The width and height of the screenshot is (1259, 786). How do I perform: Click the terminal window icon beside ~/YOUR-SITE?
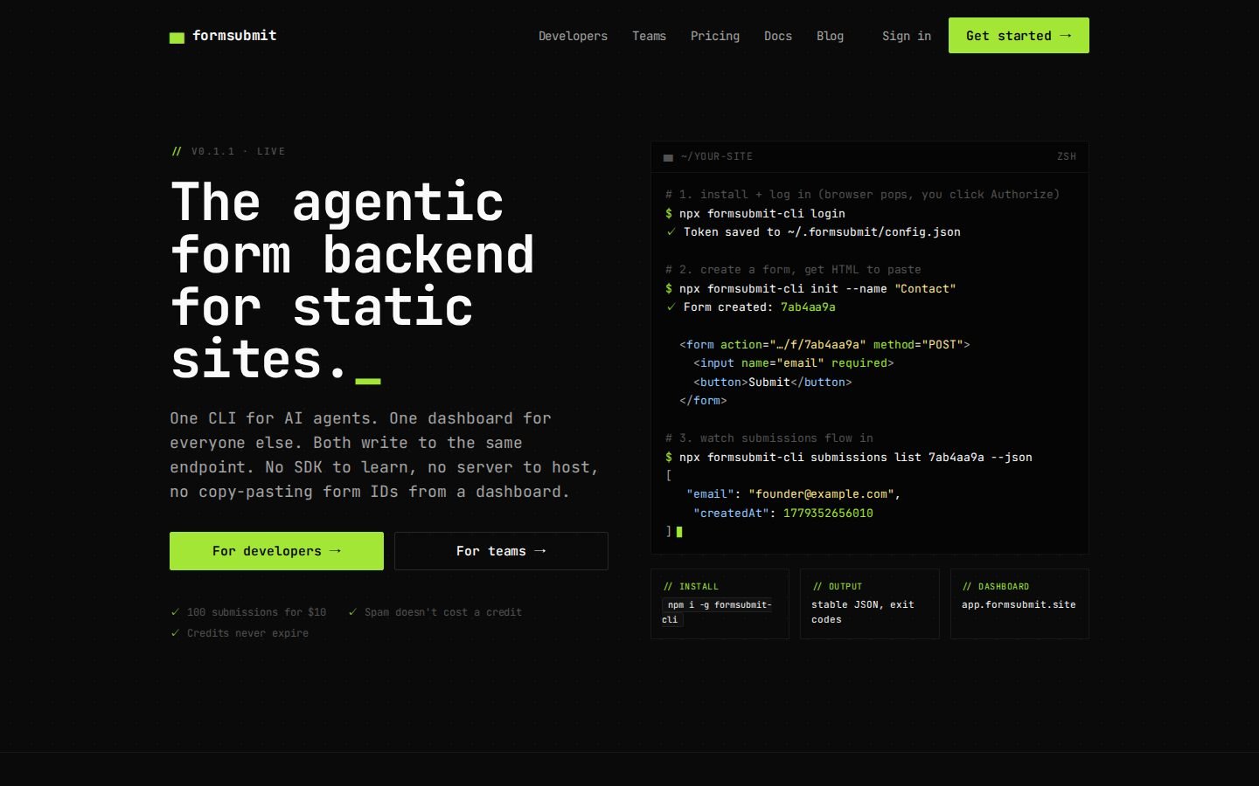point(668,157)
